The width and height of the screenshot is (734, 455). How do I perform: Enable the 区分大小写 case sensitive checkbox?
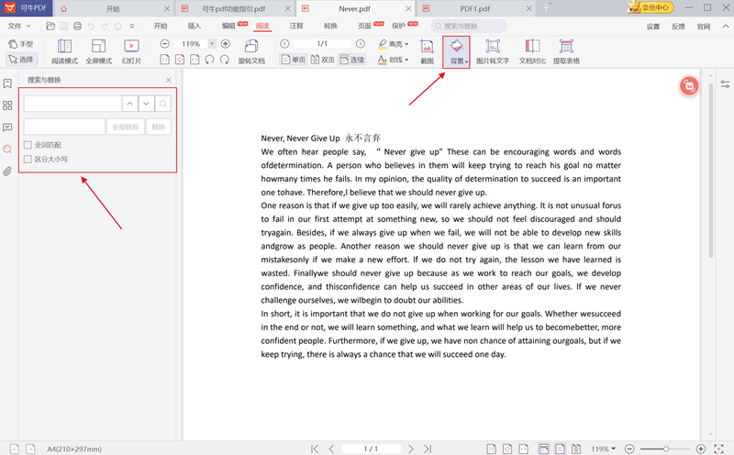click(x=28, y=159)
